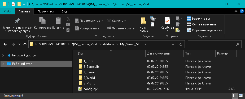Click Копировать в (Copy to) button
Screen dimensions: 245x99
tap(89, 28)
